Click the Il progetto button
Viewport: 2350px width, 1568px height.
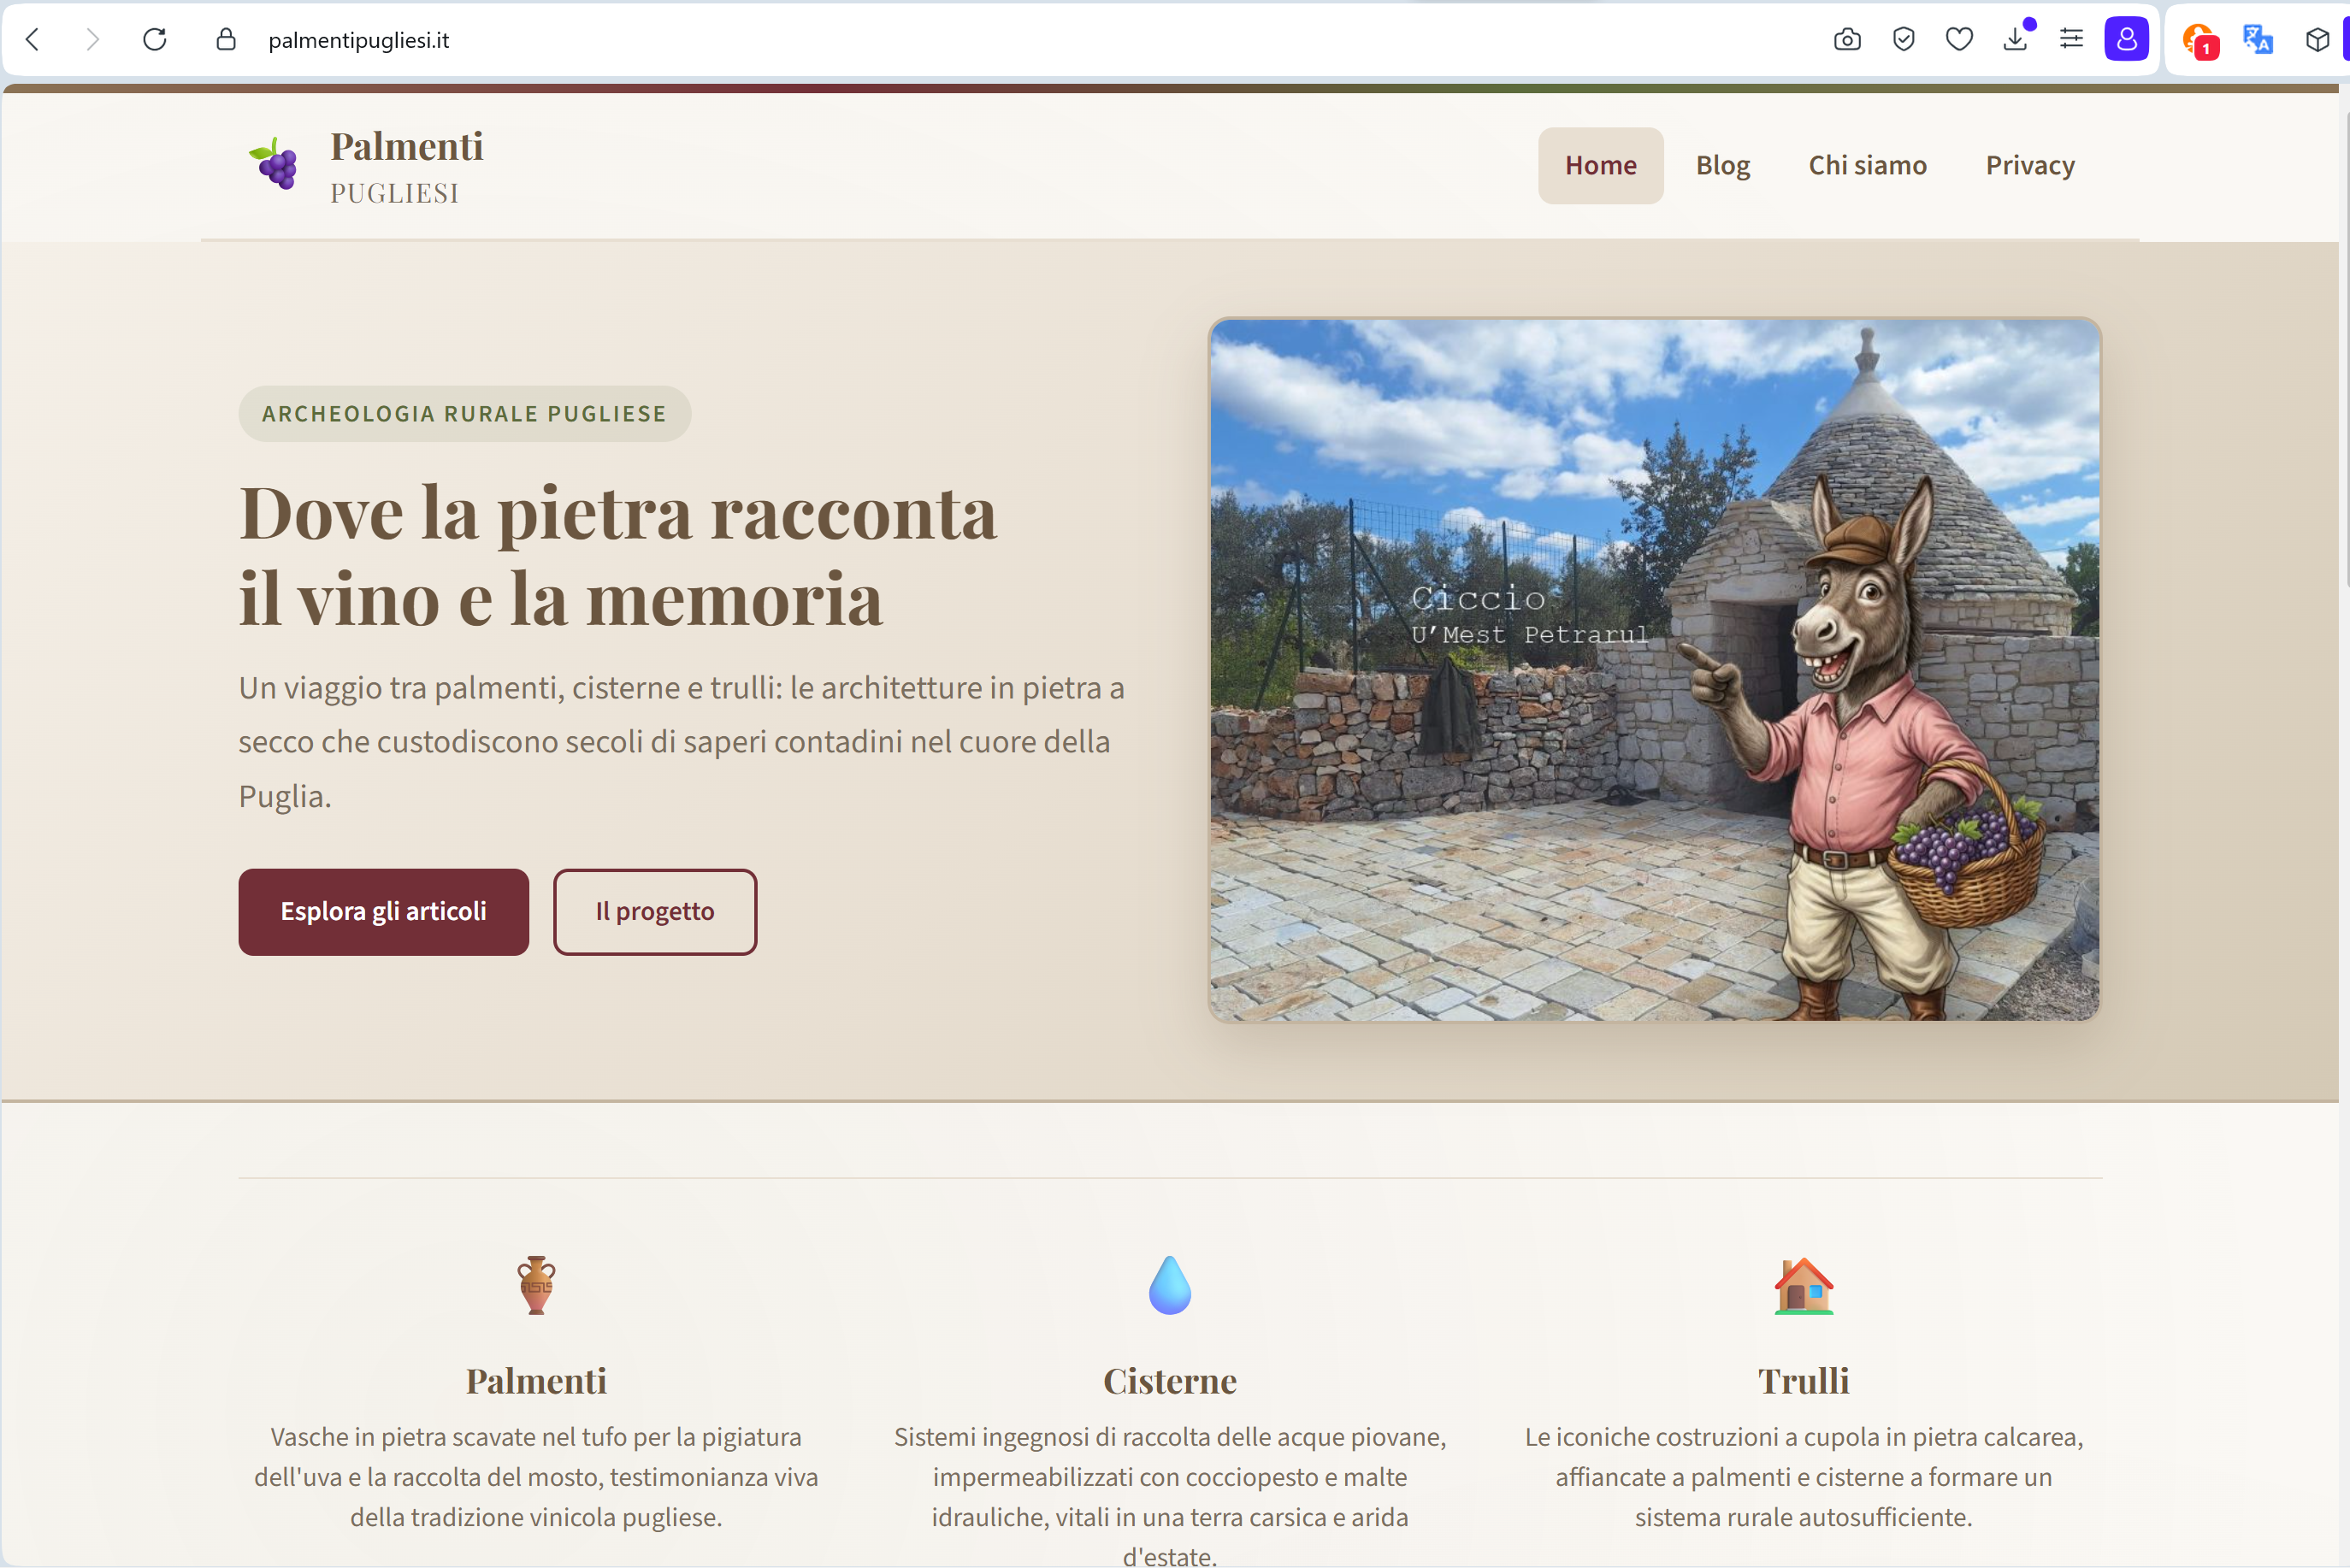pos(655,912)
